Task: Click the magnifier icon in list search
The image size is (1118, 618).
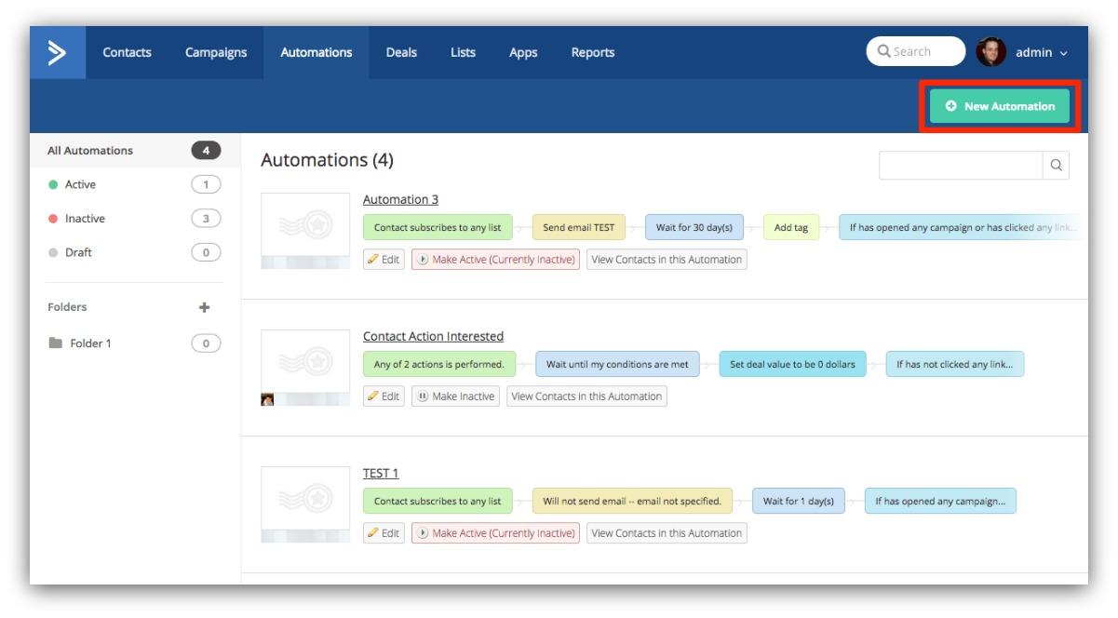Action: pos(1056,167)
